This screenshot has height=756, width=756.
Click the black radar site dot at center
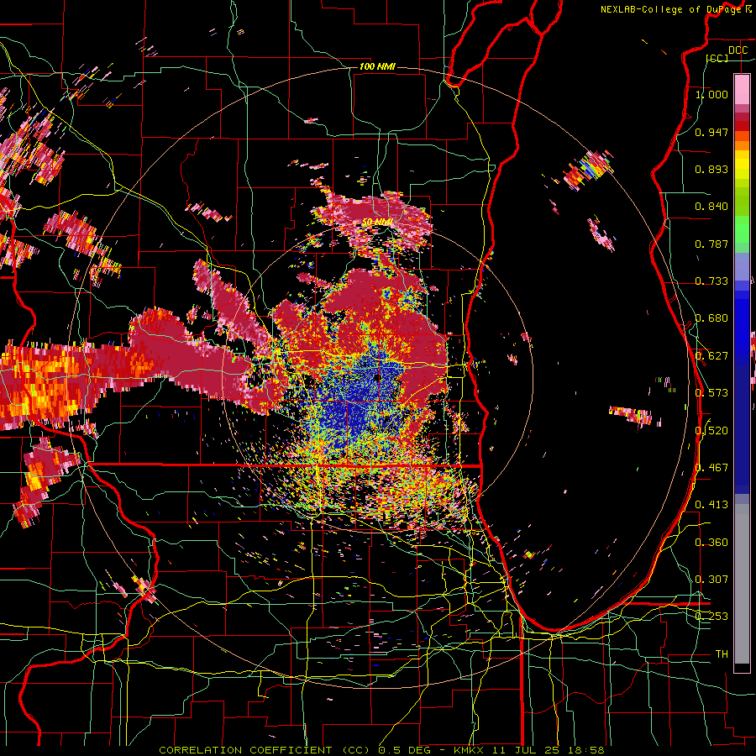pos(376,377)
